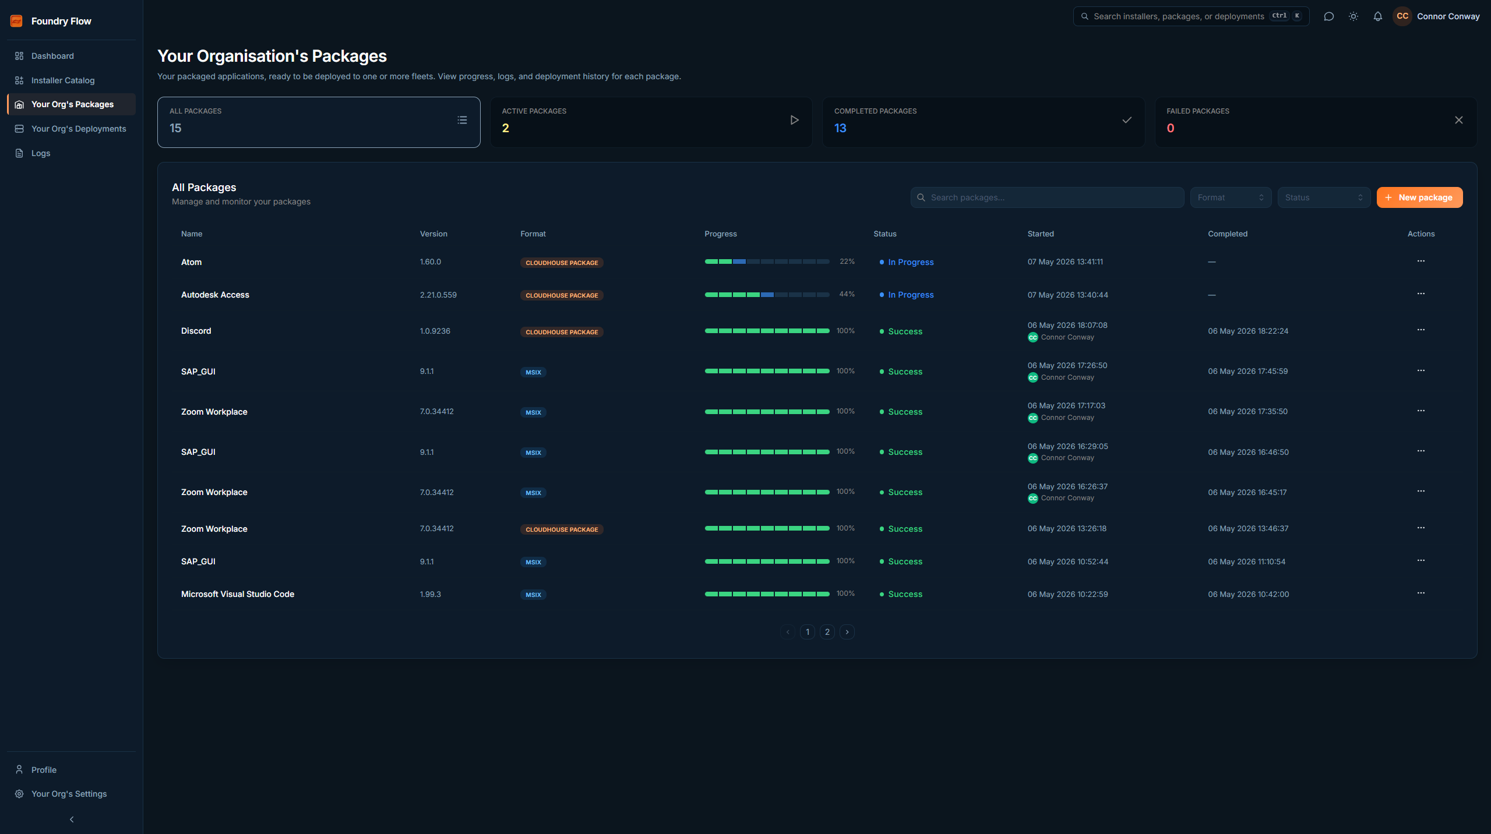1491x834 pixels.
Task: Select the All Packages summary card
Action: pyautogui.click(x=319, y=122)
